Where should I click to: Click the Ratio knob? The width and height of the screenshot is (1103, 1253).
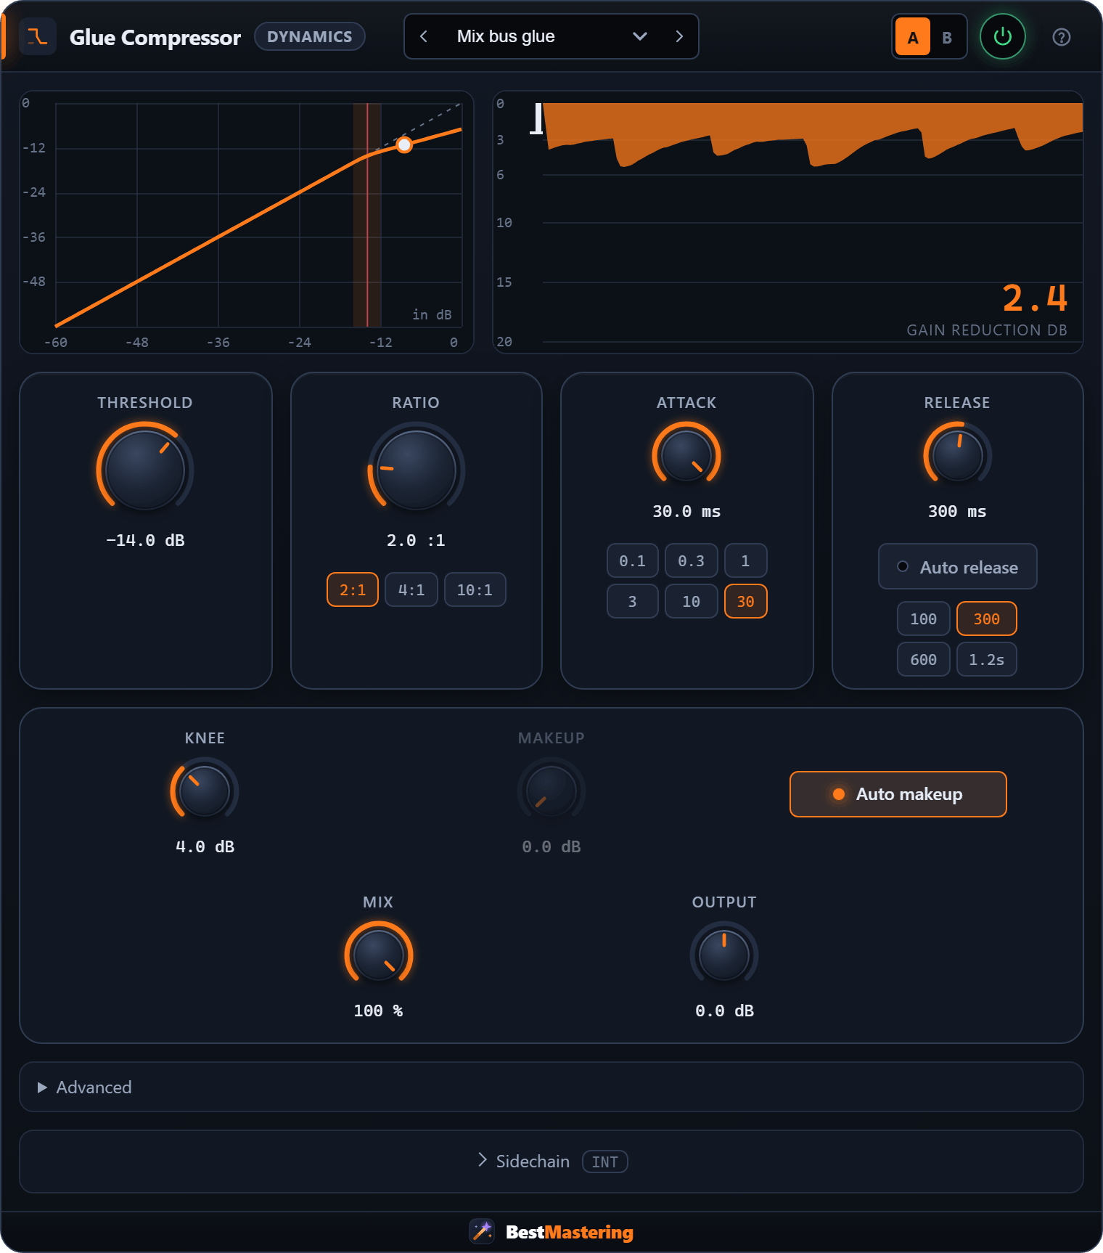coord(416,469)
